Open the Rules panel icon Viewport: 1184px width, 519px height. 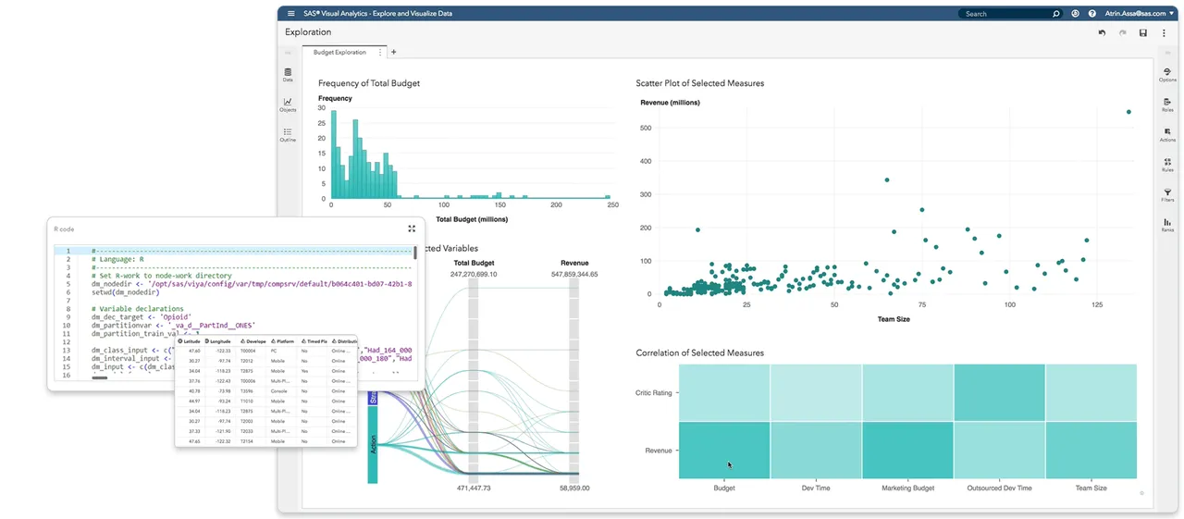pyautogui.click(x=1167, y=165)
